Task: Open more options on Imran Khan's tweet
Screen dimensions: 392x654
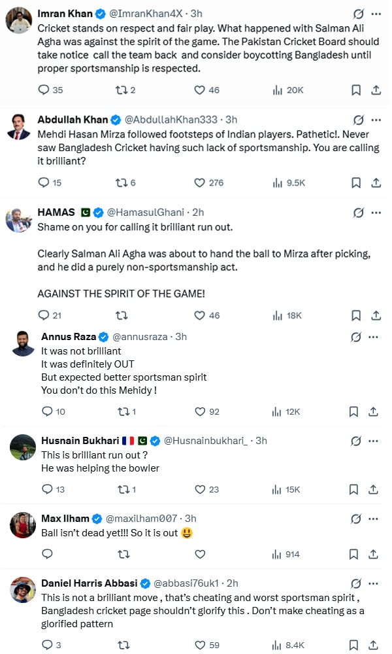Action: [x=376, y=13]
